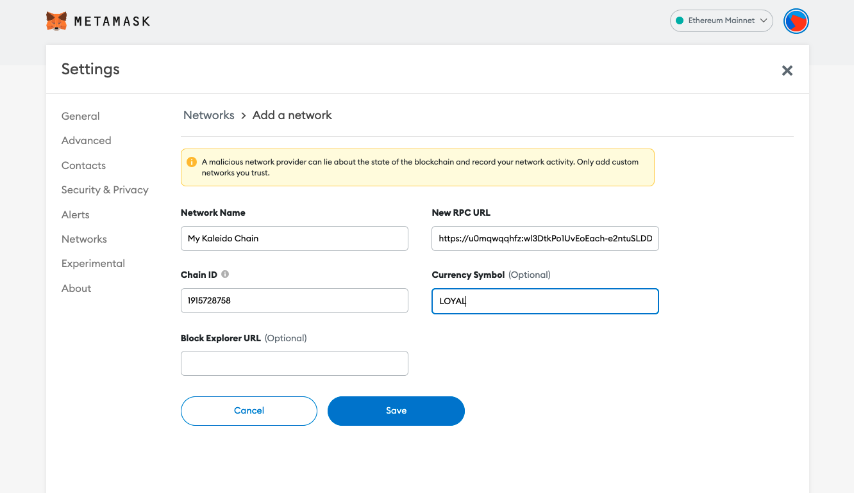Click the malicious network warning text

[420, 167]
